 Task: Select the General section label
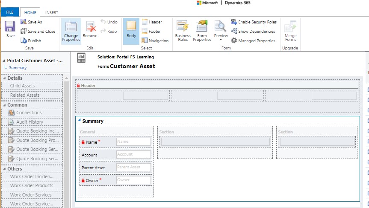point(87,132)
